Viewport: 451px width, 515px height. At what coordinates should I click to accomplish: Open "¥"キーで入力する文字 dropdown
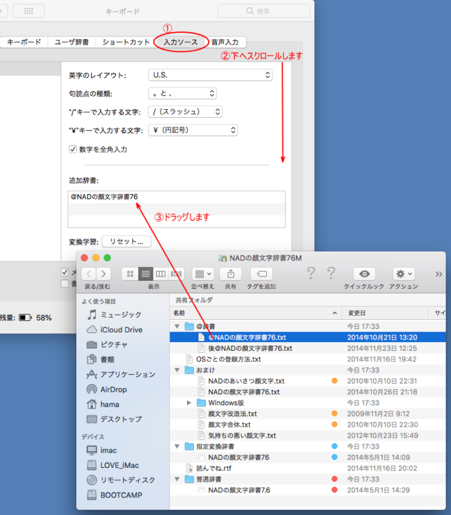tap(193, 130)
